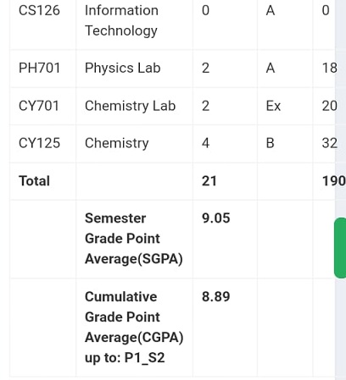The height and width of the screenshot is (380, 346).
Task: Click the Semester Grade Point Average label
Action: [x=134, y=239]
